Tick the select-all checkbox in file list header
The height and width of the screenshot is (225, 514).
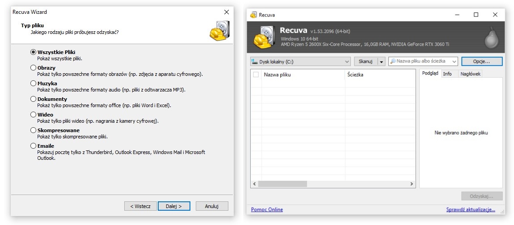[x=256, y=75]
